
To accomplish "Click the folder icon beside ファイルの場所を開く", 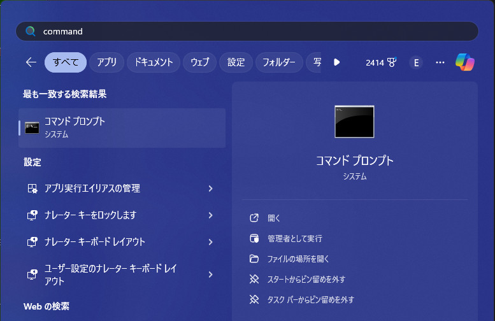I will 254,259.
